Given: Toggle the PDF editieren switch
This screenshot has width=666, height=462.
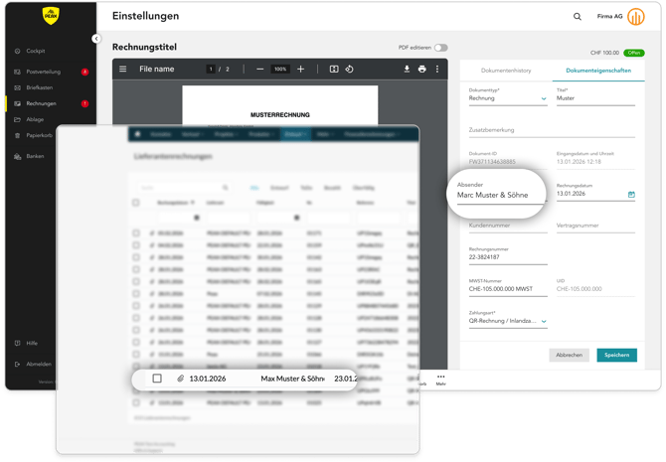Looking at the screenshot, I should (440, 48).
